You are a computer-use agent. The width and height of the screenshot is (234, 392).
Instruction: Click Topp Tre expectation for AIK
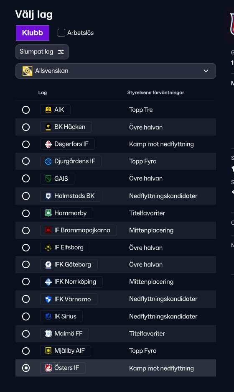tap(141, 110)
